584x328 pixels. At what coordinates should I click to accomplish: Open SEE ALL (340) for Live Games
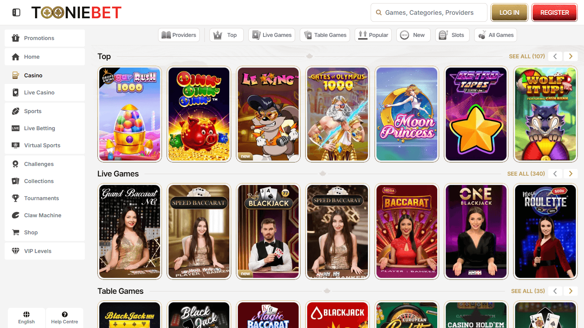[x=526, y=174]
